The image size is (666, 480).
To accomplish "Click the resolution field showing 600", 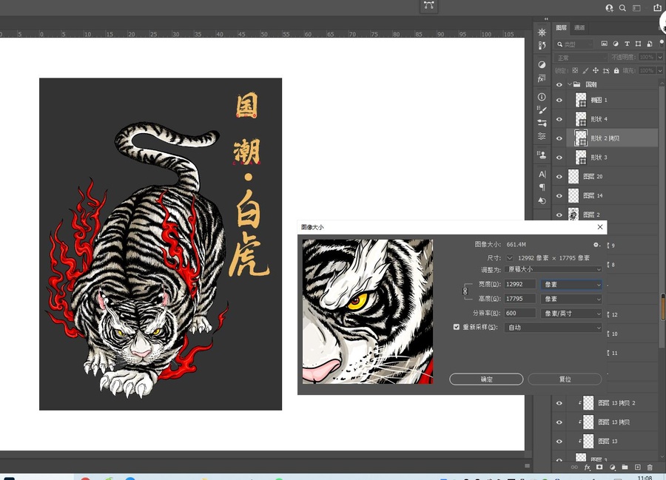I will [x=520, y=313].
